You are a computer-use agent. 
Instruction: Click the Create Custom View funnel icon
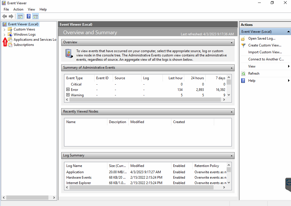[x=243, y=45]
